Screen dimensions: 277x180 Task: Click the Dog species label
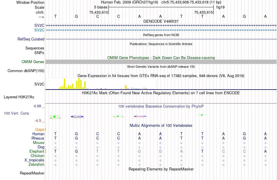41,147
